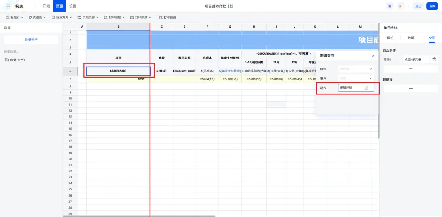The image size is (442, 217).
Task: Select cell =SUM(I6)
Action: [276, 79]
